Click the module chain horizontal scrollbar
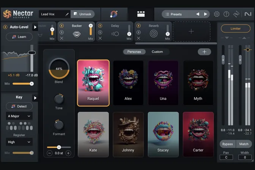 point(176,43)
